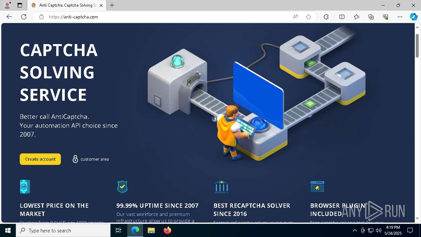Click the browser plugin puzzle icon
Image resolution: width=421 pixels, height=237 pixels.
317,187
